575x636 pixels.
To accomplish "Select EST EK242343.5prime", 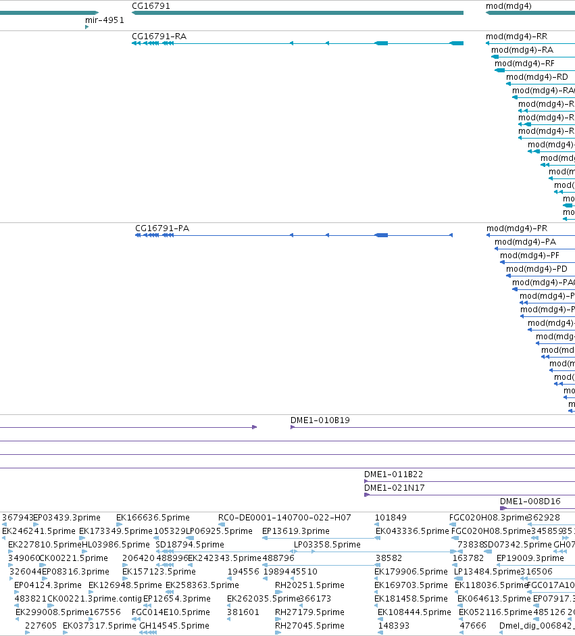I will tap(224, 558).
